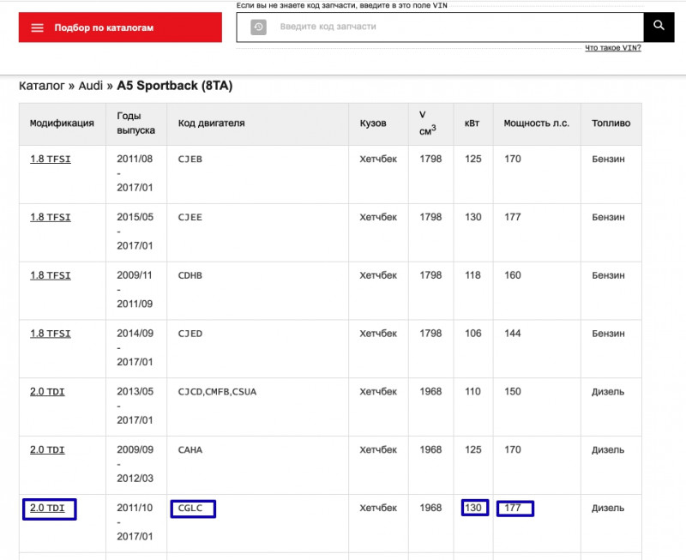Open the 'Что такое VIN?' link
The width and height of the screenshot is (686, 560).
point(613,48)
